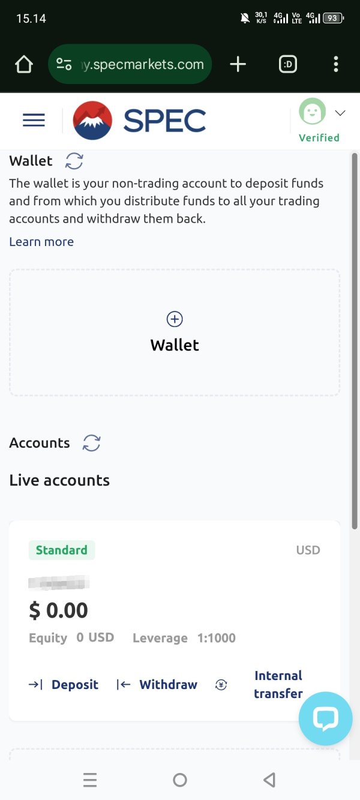Tap the Android back navigation button
360x800 pixels.
[x=269, y=780]
